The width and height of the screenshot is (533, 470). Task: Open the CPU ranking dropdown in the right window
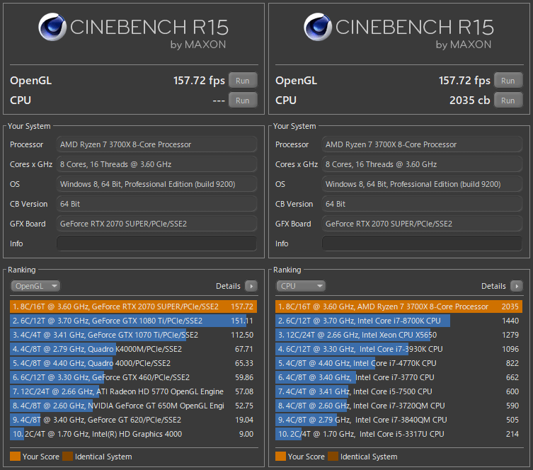(x=301, y=286)
